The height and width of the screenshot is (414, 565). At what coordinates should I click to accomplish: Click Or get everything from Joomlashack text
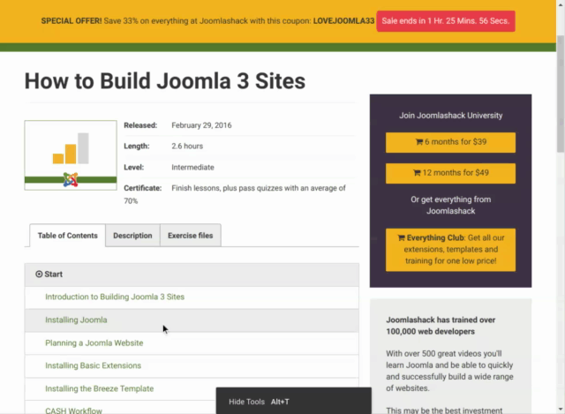pyautogui.click(x=450, y=206)
